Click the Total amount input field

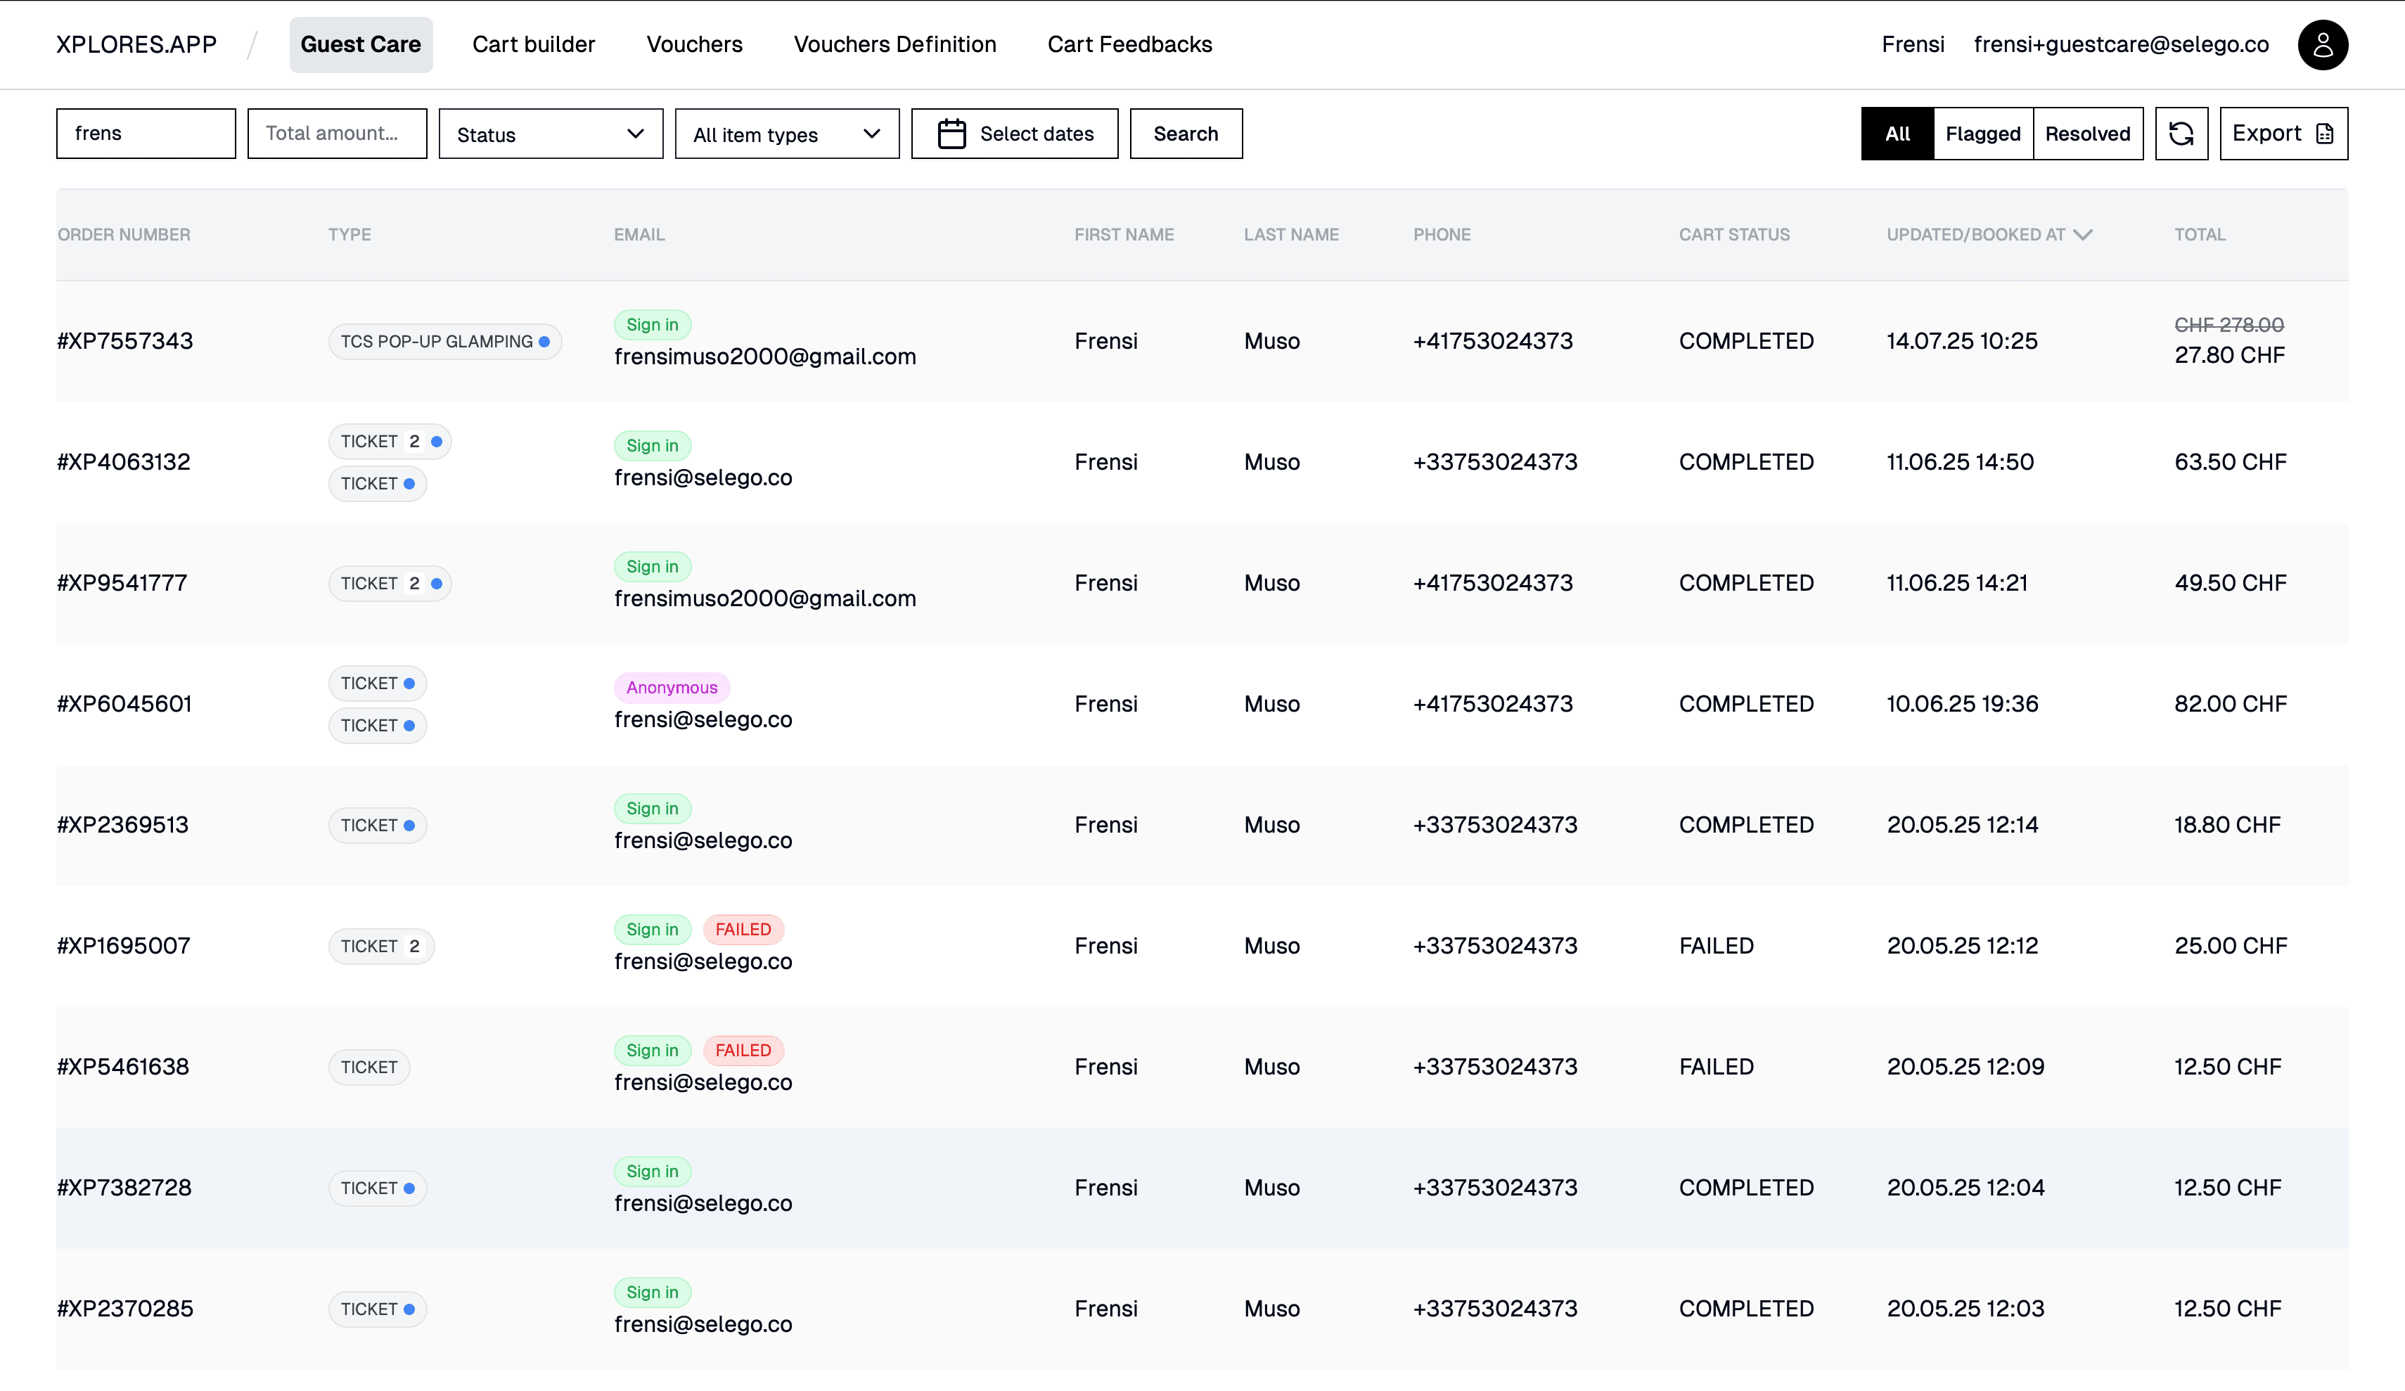tap(337, 134)
